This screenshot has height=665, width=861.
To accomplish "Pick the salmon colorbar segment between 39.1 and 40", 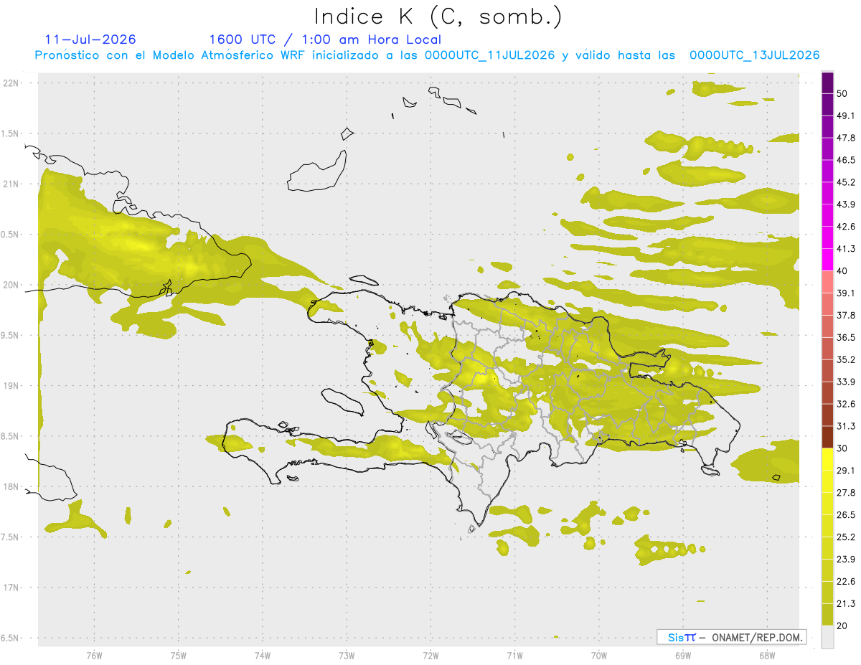I will [x=827, y=282].
